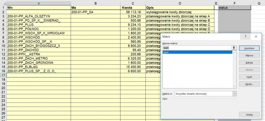265x121 pixels.
Task: Select cell 200-01-PP_PD_SP_K__ŚWIERAD_
Action: coord(39,20)
